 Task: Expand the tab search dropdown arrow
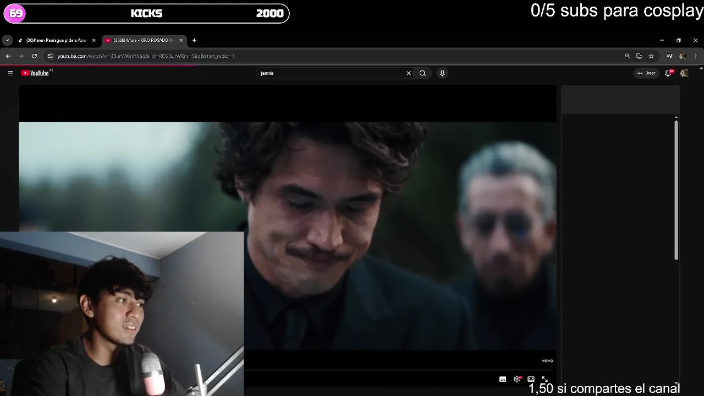[7, 40]
